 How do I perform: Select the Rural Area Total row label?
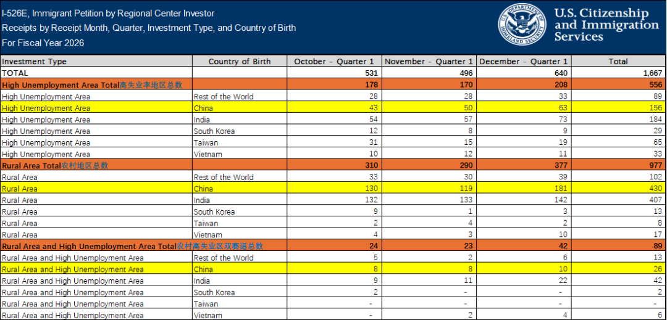click(x=55, y=165)
